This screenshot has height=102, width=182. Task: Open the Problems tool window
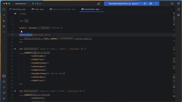click(4, 93)
